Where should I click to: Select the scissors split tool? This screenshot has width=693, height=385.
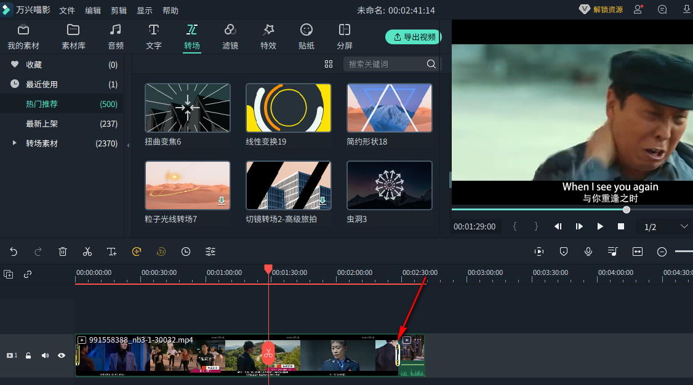pos(87,252)
